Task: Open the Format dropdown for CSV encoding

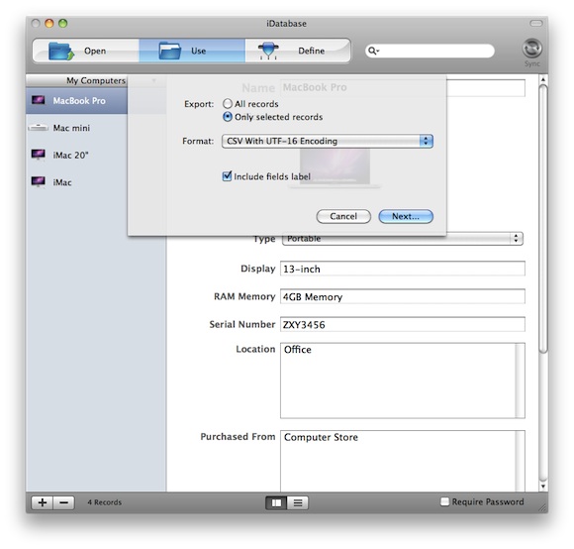Action: (328, 141)
